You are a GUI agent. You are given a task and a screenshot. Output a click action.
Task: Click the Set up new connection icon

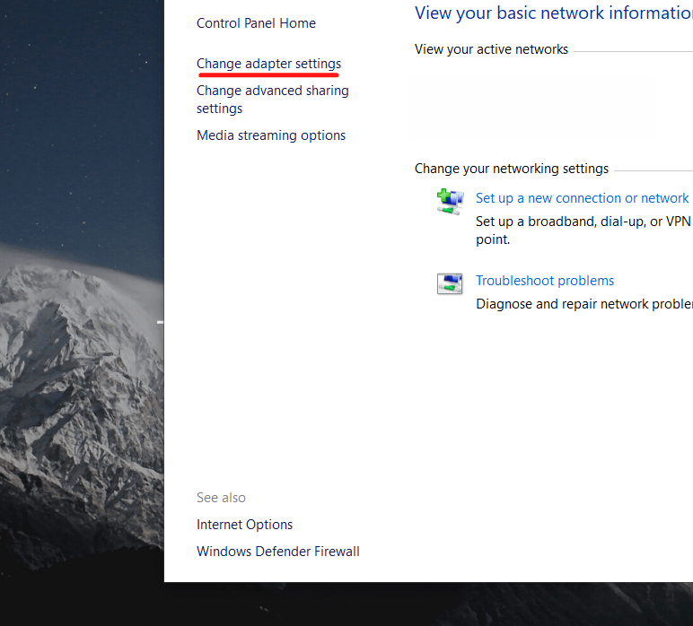point(450,201)
